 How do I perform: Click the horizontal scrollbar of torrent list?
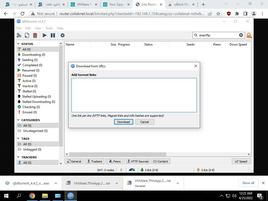[x=118, y=154]
